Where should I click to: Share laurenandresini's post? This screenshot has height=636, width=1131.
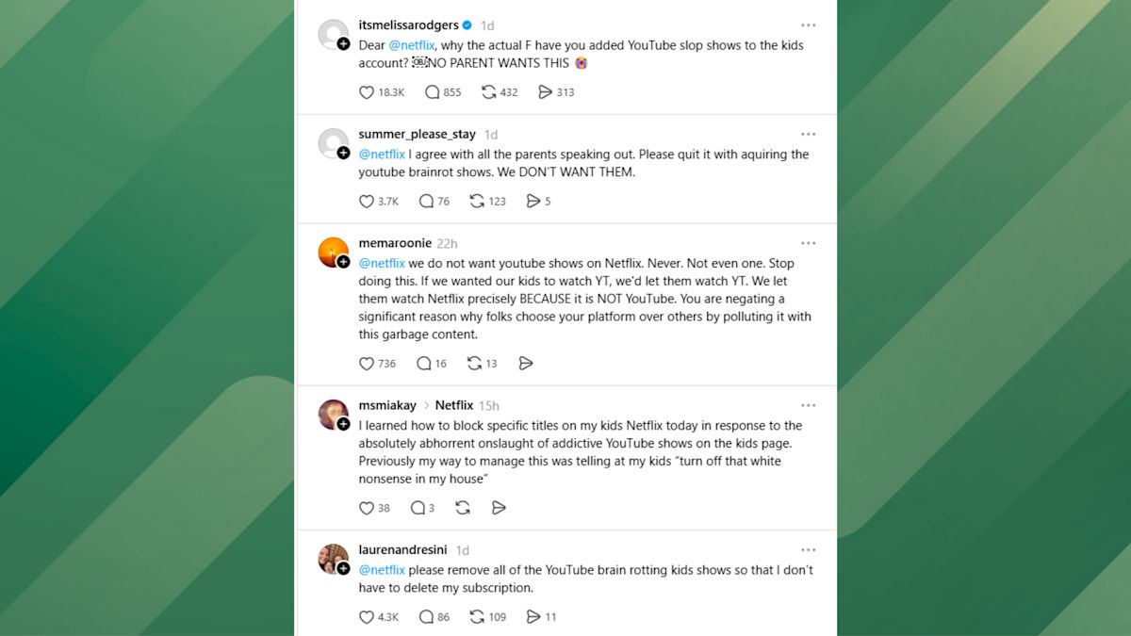click(533, 617)
